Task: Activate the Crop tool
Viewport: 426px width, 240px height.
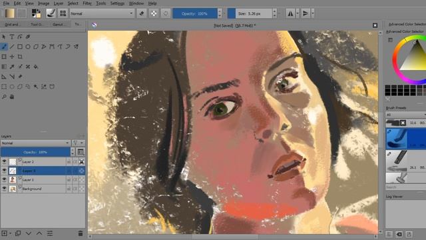Action: 20,57
